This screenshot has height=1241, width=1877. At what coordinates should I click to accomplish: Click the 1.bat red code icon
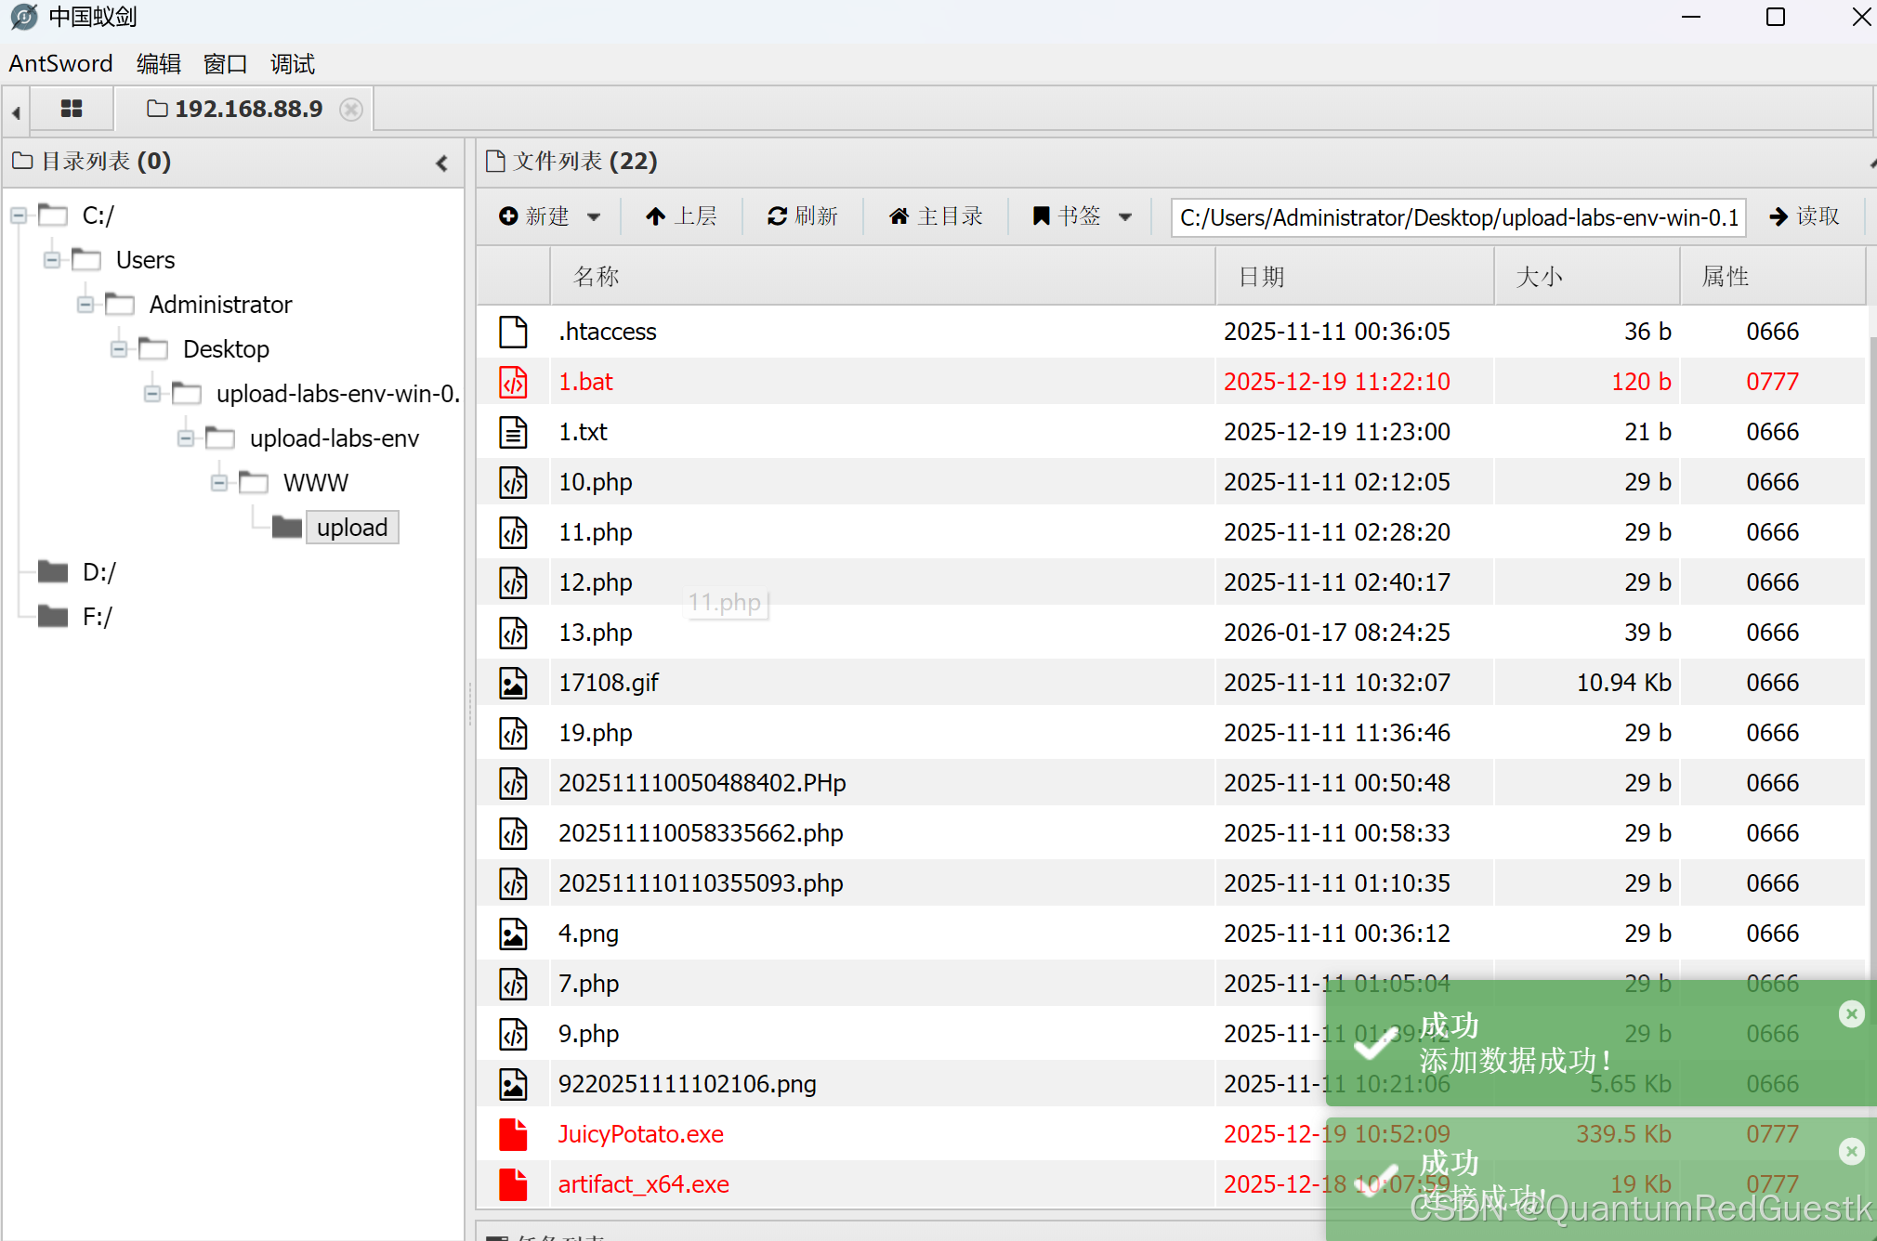(513, 382)
